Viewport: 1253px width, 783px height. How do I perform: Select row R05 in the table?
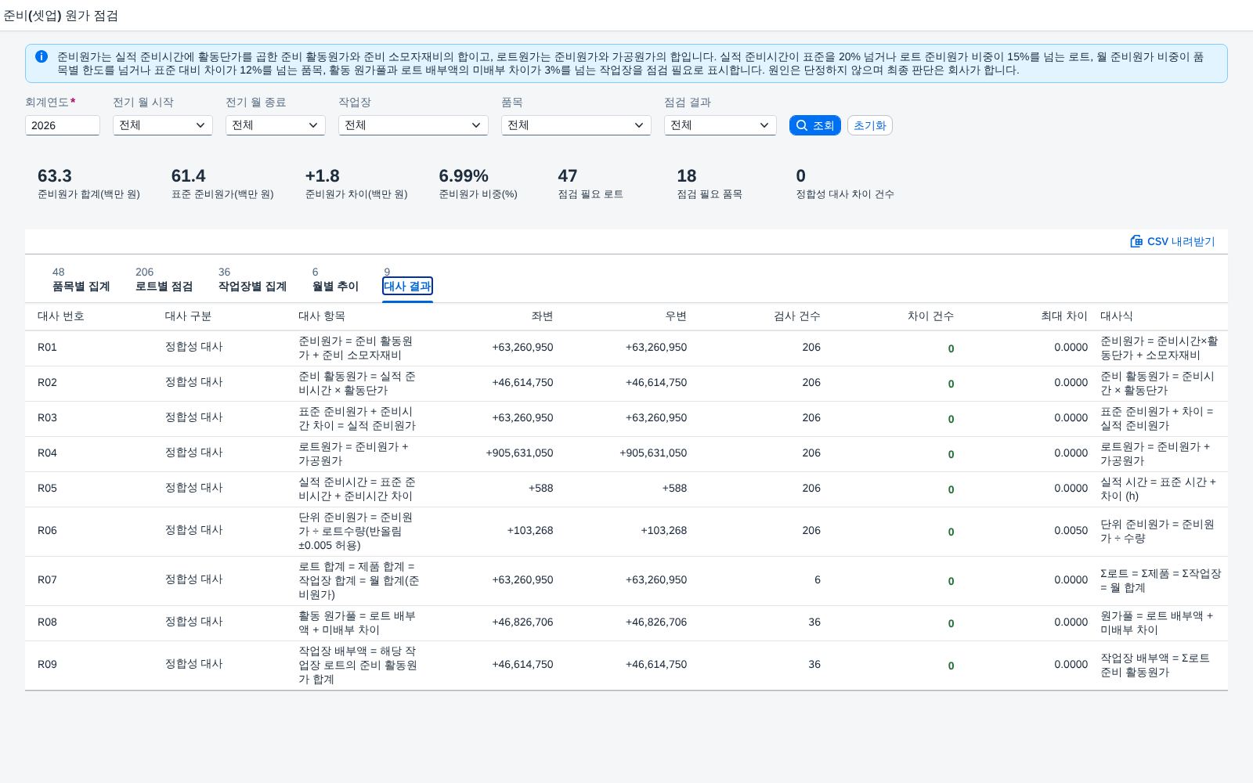pos(626,489)
